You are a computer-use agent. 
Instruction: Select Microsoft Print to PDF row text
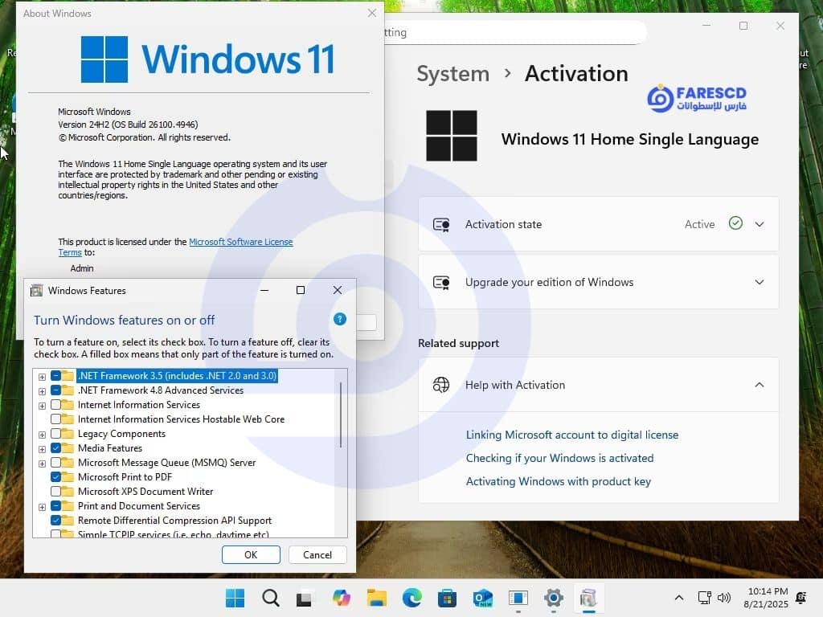(125, 477)
